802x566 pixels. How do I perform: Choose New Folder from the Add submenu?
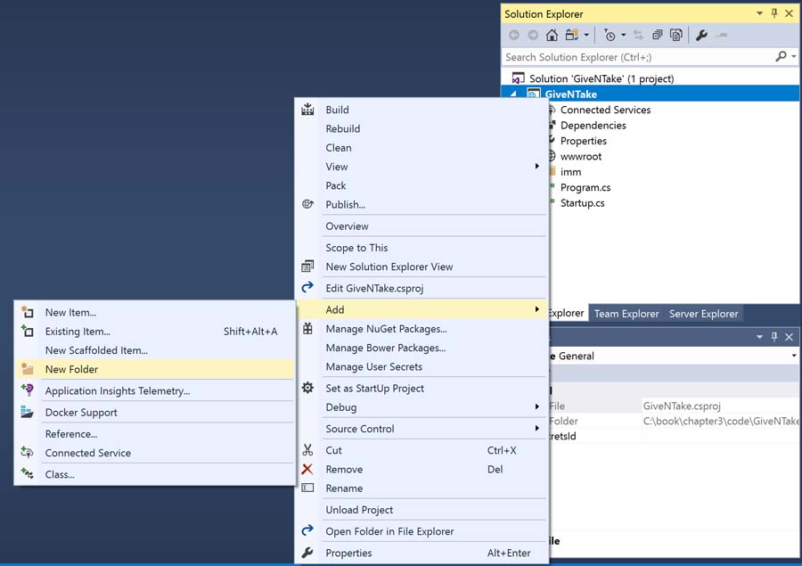click(x=71, y=369)
